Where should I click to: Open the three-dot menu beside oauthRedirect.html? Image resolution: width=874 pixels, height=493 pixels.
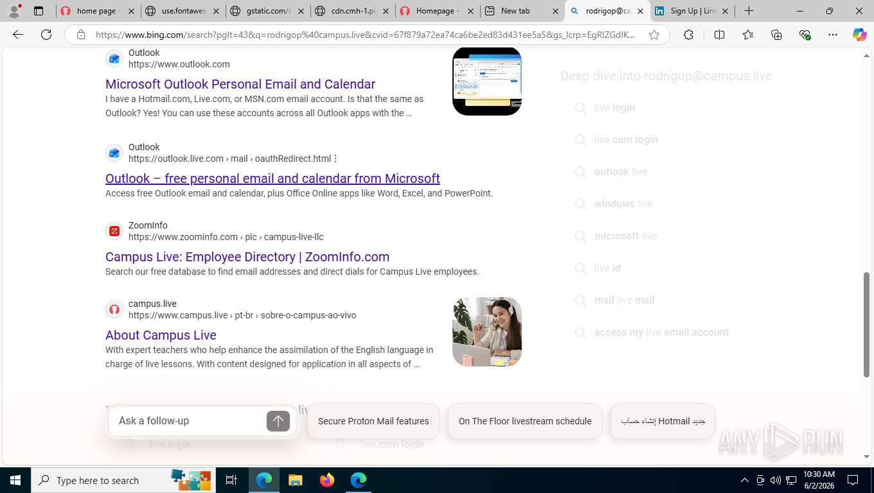click(335, 159)
